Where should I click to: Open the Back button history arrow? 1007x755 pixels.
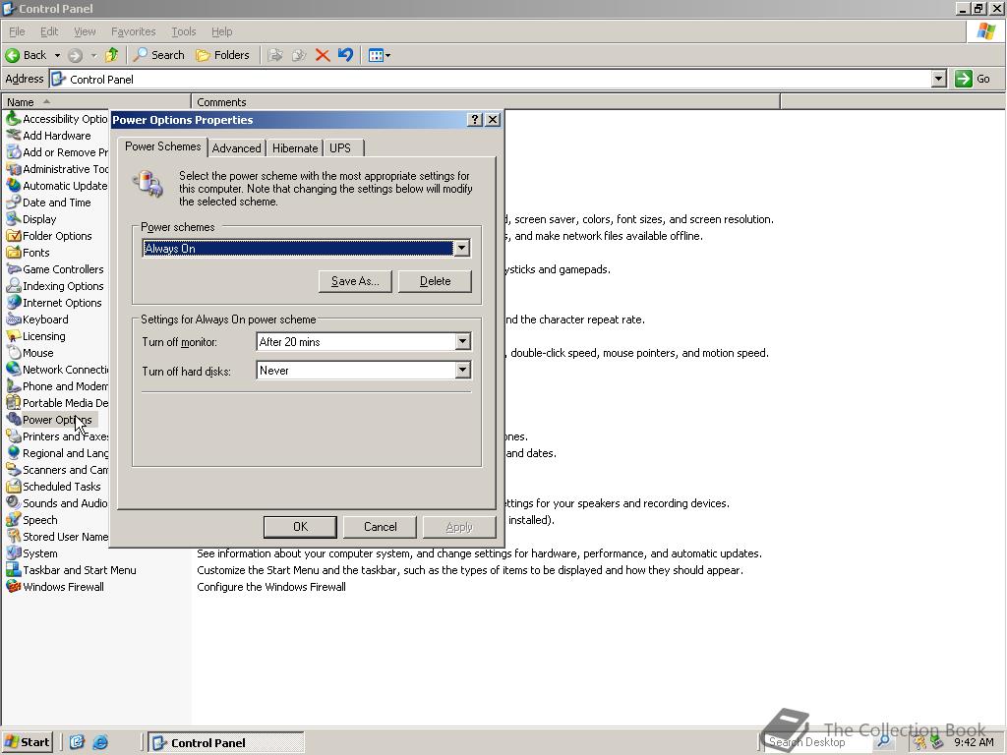coord(57,55)
